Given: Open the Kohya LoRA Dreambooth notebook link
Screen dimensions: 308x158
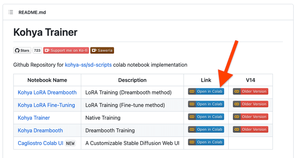Looking at the screenshot, I should click(x=47, y=92).
